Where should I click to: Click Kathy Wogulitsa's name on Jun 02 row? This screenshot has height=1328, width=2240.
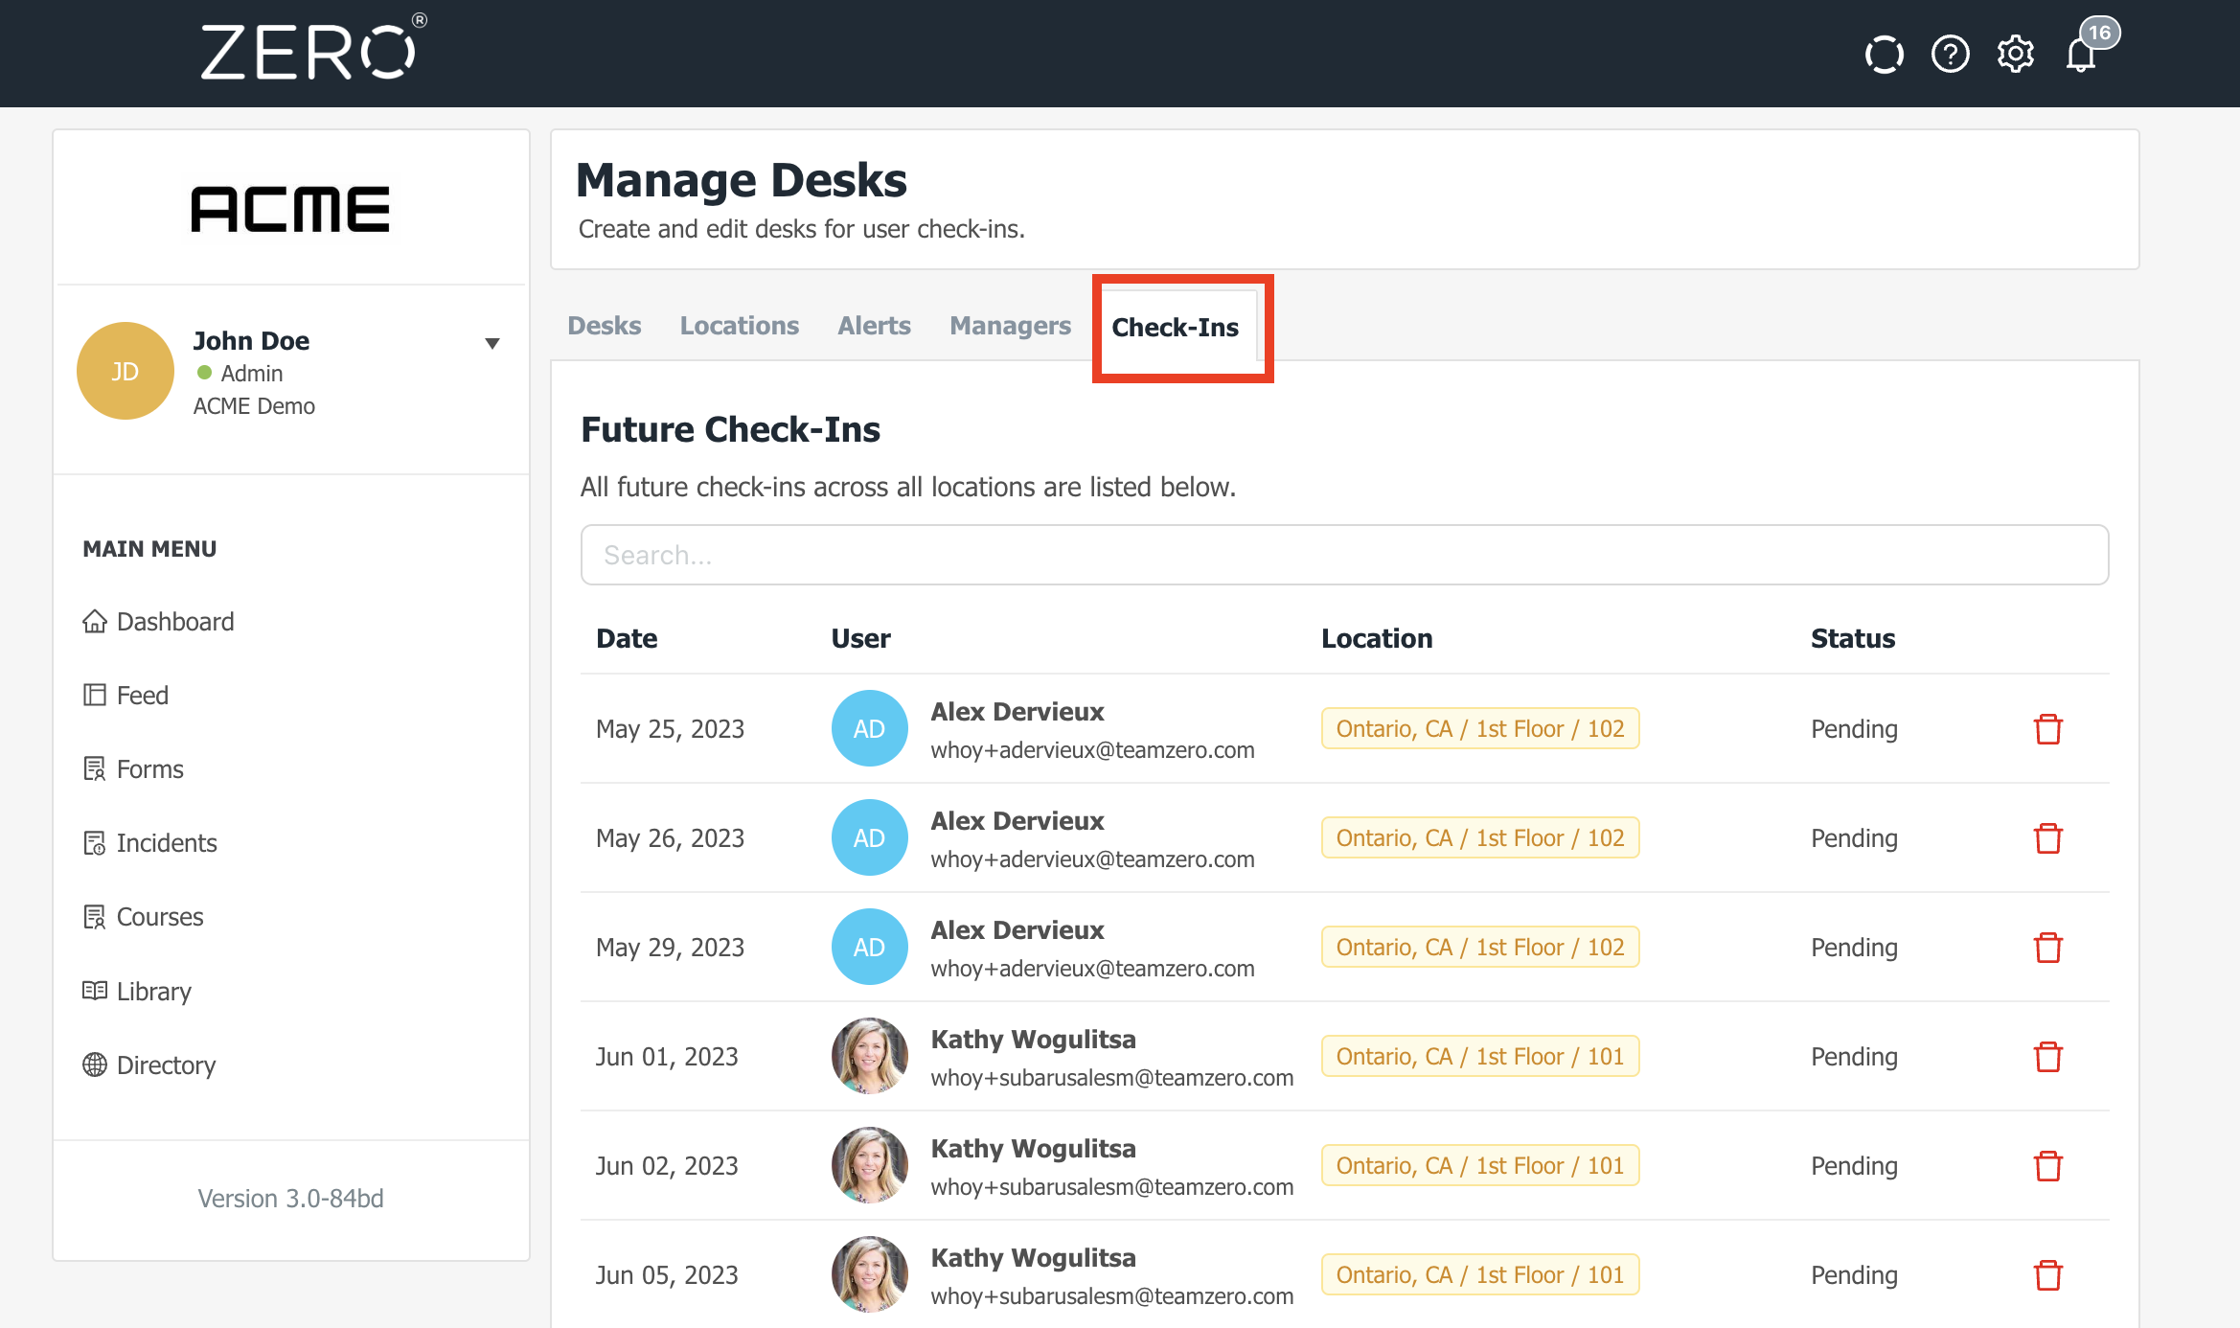point(1033,1149)
